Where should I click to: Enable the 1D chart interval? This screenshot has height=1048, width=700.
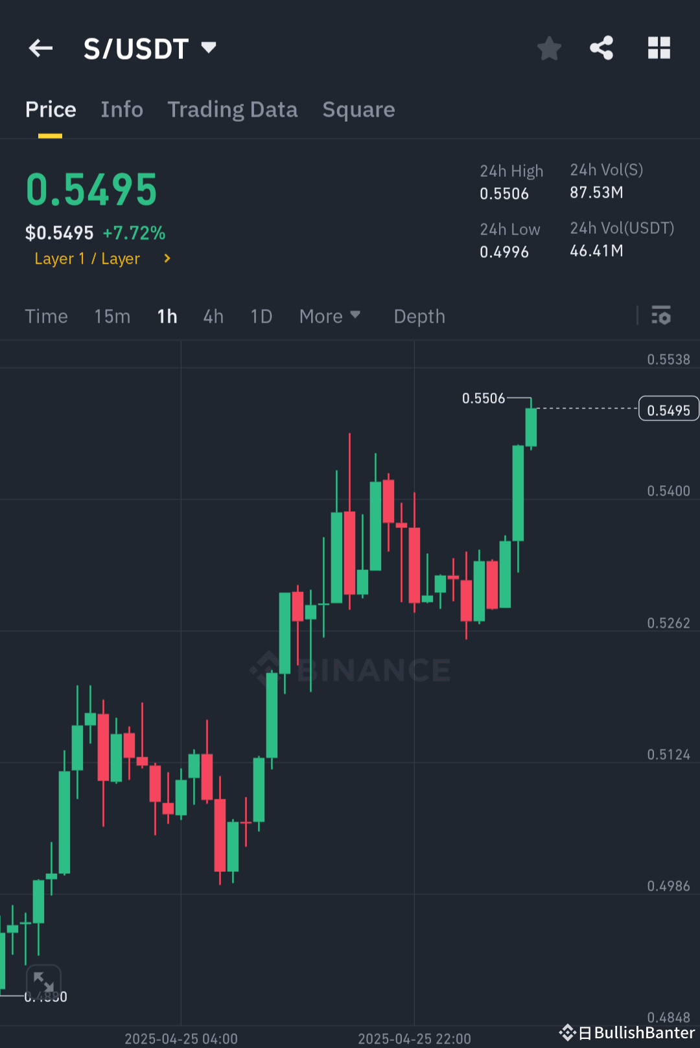[x=261, y=317]
